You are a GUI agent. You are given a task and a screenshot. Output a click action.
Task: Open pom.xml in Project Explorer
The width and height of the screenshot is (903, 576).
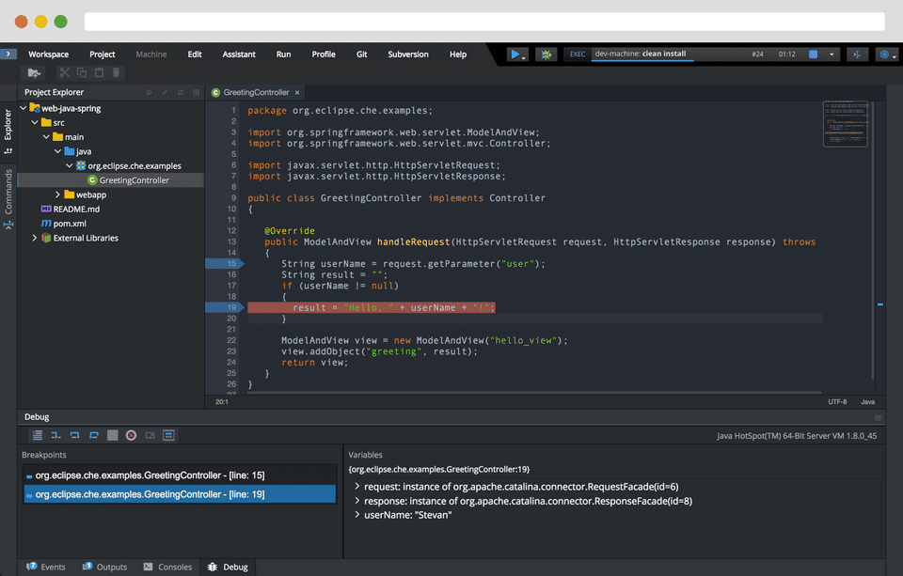pyautogui.click(x=70, y=224)
